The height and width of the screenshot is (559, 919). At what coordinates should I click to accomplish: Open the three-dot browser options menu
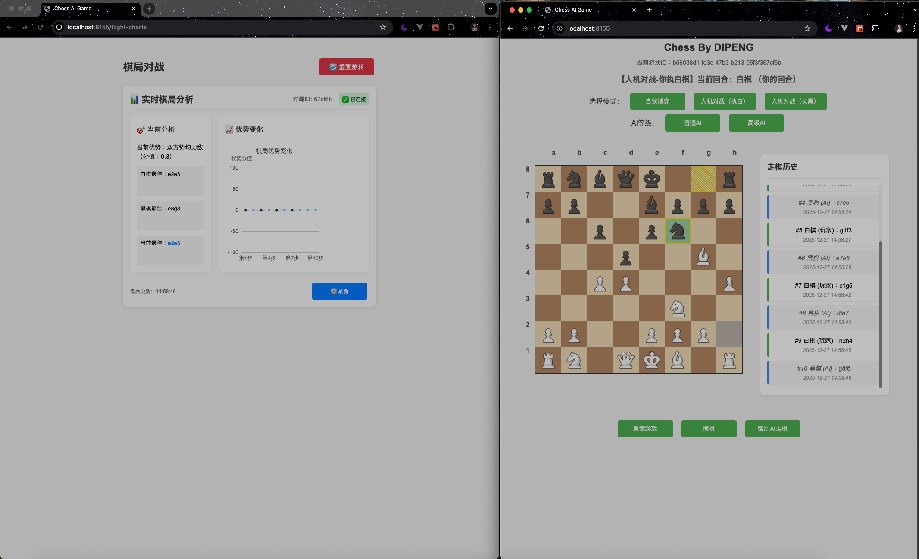click(x=914, y=28)
